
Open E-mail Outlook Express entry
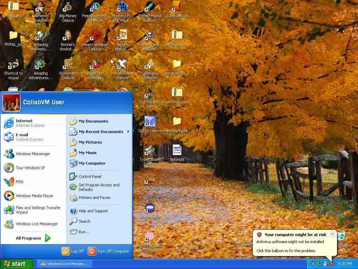(34, 137)
